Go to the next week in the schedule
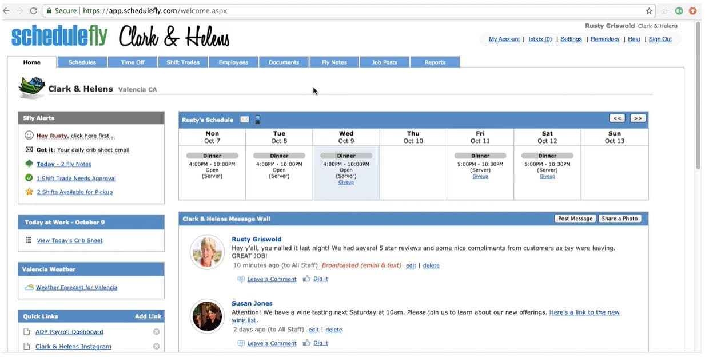Screen dimensions: 709x357 click(638, 118)
